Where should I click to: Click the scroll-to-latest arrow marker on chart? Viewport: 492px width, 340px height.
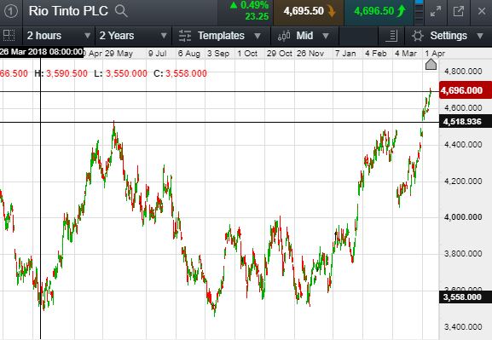[431, 64]
